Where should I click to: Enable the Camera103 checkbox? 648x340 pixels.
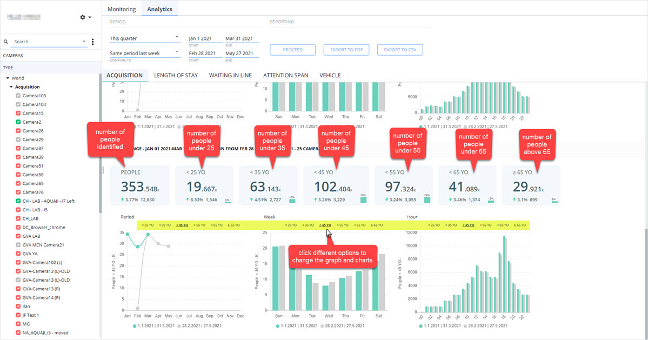tap(18, 96)
